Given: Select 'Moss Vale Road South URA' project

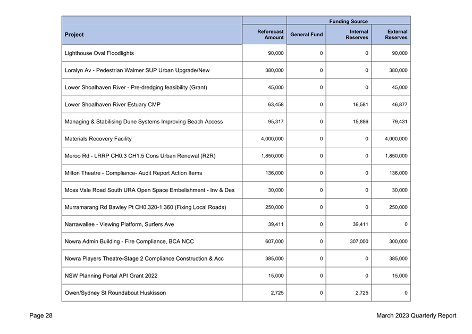Looking at the screenshot, I should pyautogui.click(x=149, y=190).
